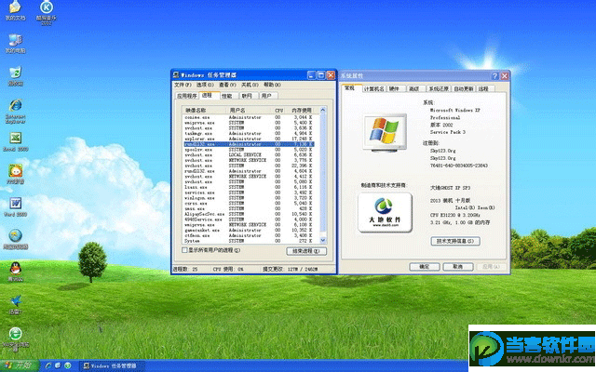Toggle show processes from all users checkbox

tap(185, 251)
